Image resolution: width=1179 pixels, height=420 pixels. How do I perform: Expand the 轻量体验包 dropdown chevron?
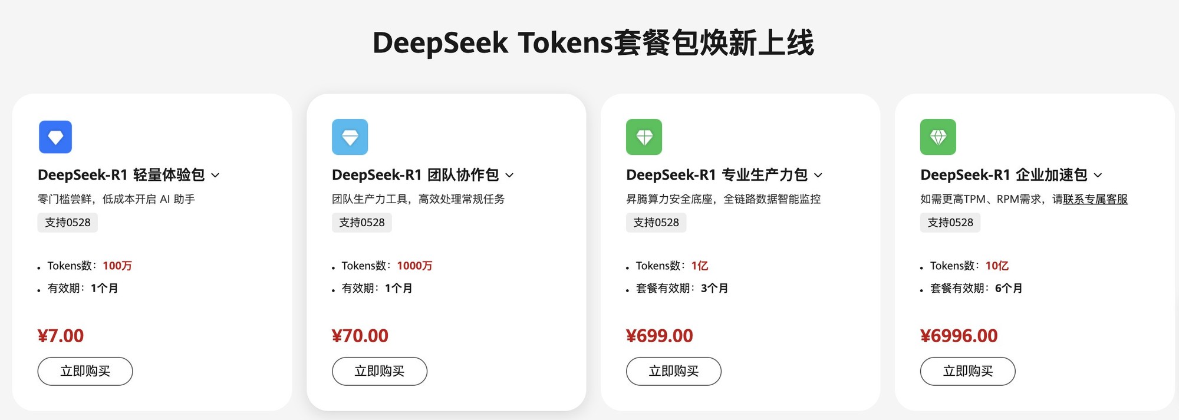[215, 176]
